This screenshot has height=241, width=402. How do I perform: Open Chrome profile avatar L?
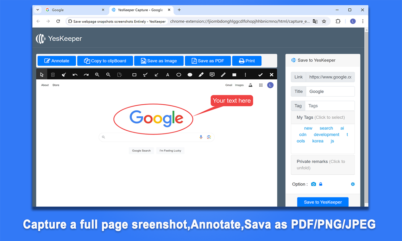353,21
